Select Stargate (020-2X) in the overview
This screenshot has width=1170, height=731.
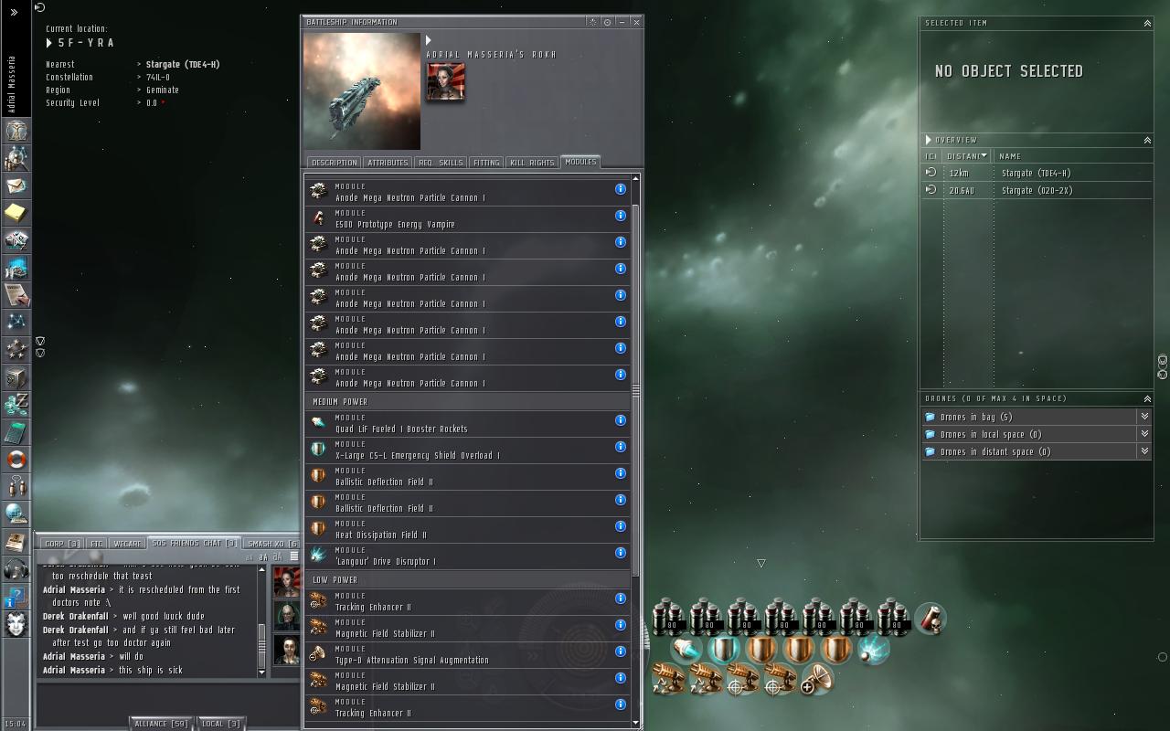tap(1037, 190)
